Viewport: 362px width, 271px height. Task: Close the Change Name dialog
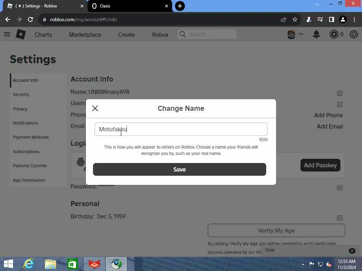pos(95,108)
